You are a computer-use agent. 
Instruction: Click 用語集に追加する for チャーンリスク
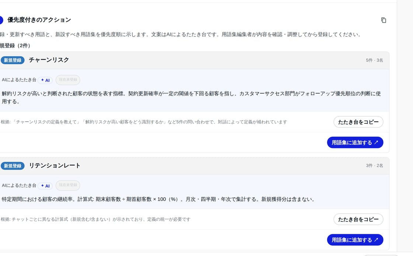pyautogui.click(x=355, y=142)
